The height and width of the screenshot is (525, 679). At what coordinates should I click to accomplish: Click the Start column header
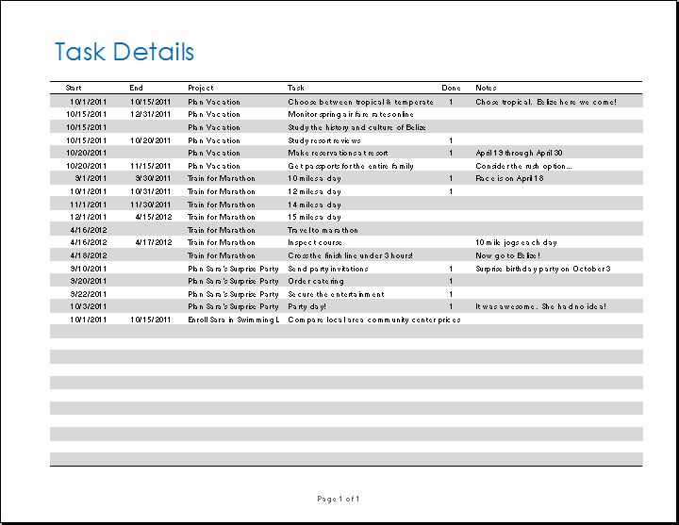tap(74, 88)
